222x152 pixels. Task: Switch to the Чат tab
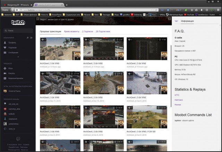(176, 21)
